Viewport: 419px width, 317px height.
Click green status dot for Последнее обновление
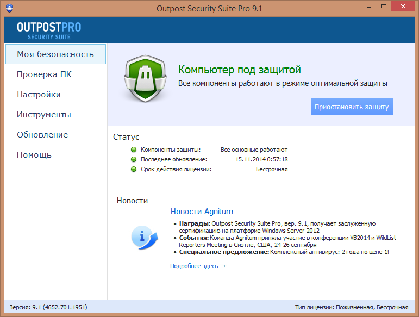134,159
